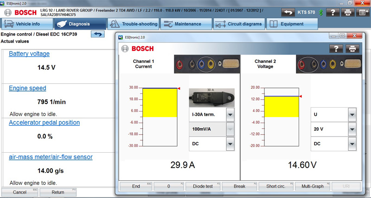Click the 14.5 V battery value
Image resolution: width=371 pixels, height=198 pixels.
pyautogui.click(x=46, y=68)
